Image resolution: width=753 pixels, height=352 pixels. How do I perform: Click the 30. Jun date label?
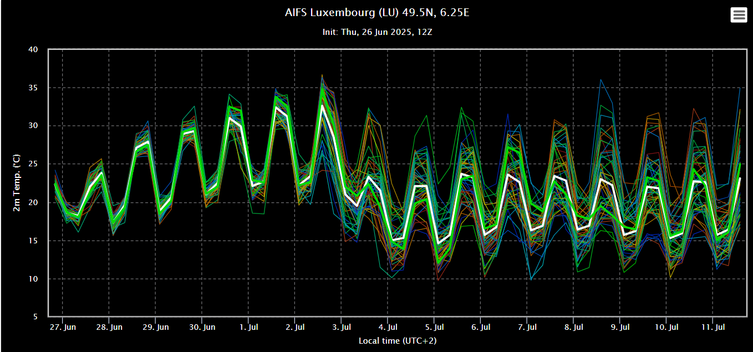point(202,327)
